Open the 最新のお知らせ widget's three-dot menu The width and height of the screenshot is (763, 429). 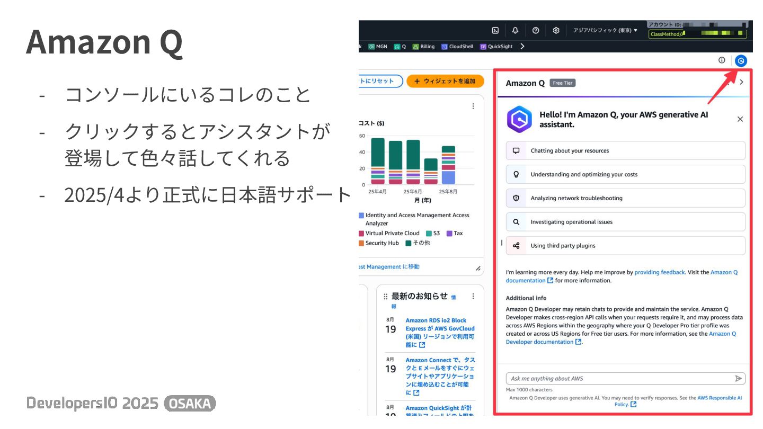473,297
